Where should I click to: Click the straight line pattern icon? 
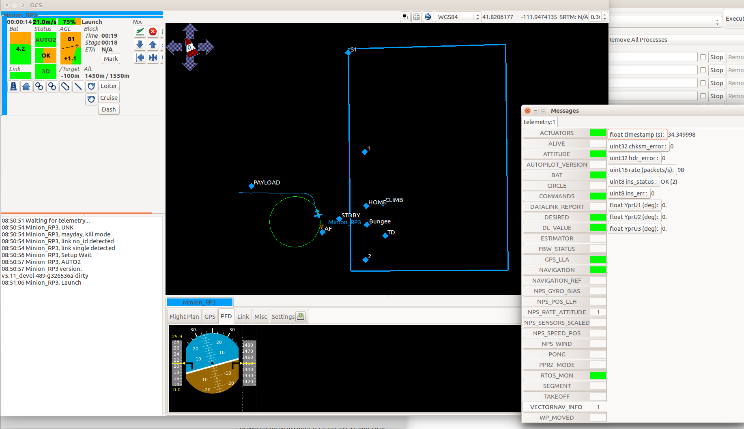click(x=78, y=86)
